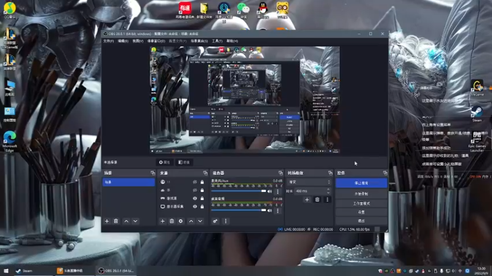Open 设置 settings button in 控件
The height and width of the screenshot is (276, 492).
point(361,212)
